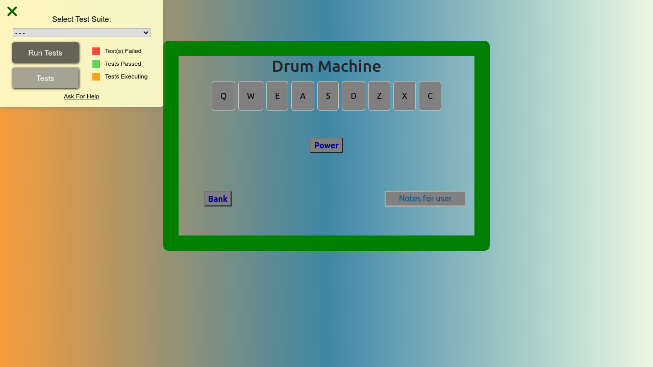Click the red Test(s) Failed swatch
The height and width of the screenshot is (367, 653).
pos(96,51)
